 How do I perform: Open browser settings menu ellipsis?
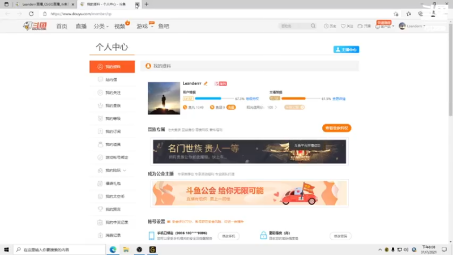pos(445,14)
